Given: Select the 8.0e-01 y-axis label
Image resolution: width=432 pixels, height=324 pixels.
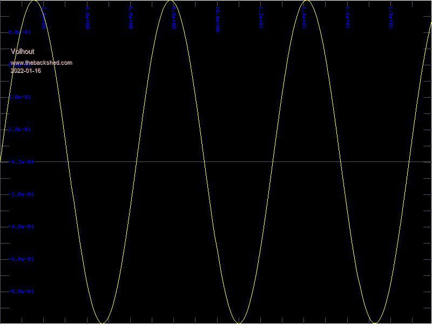Looking at the screenshot, I should point(21,32).
